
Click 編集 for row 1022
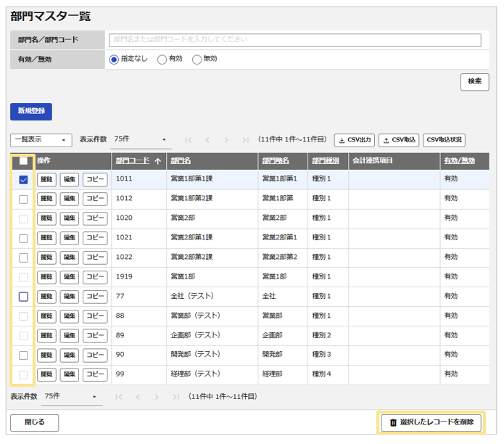tap(70, 258)
